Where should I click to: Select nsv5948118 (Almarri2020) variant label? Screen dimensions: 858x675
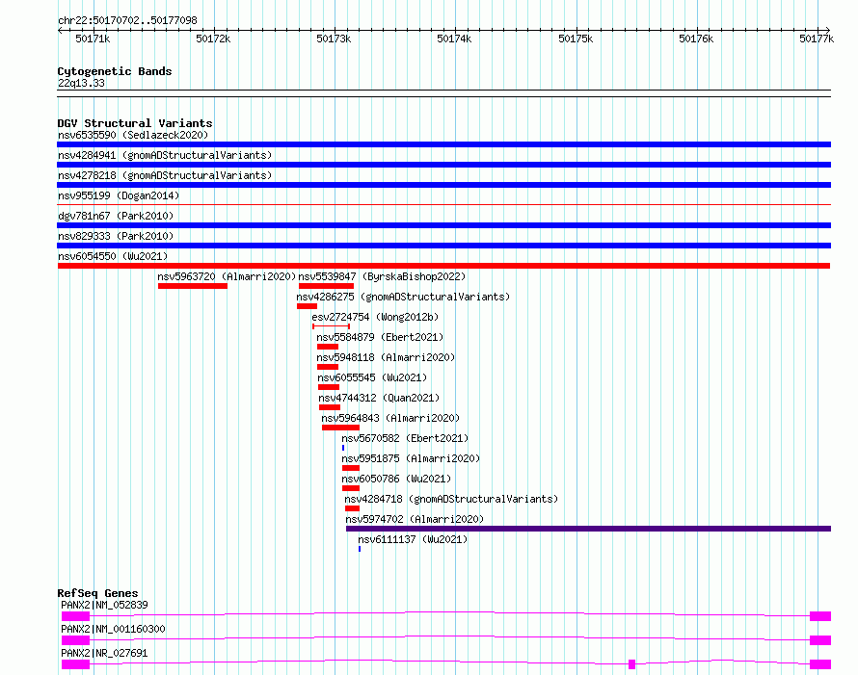(386, 357)
